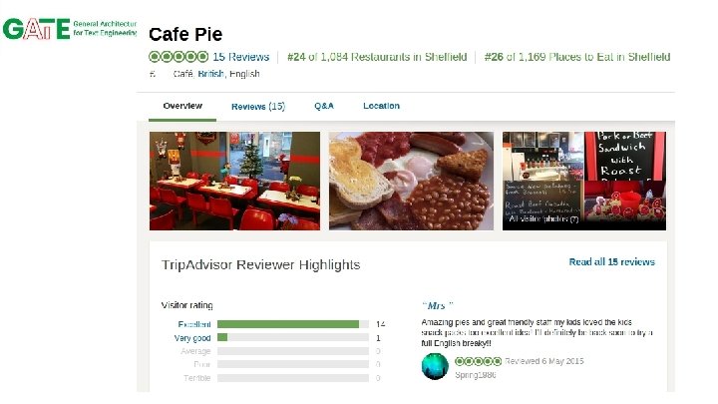
Task: Open #26 of 1,169 Places to Eat link
Action: click(x=577, y=57)
